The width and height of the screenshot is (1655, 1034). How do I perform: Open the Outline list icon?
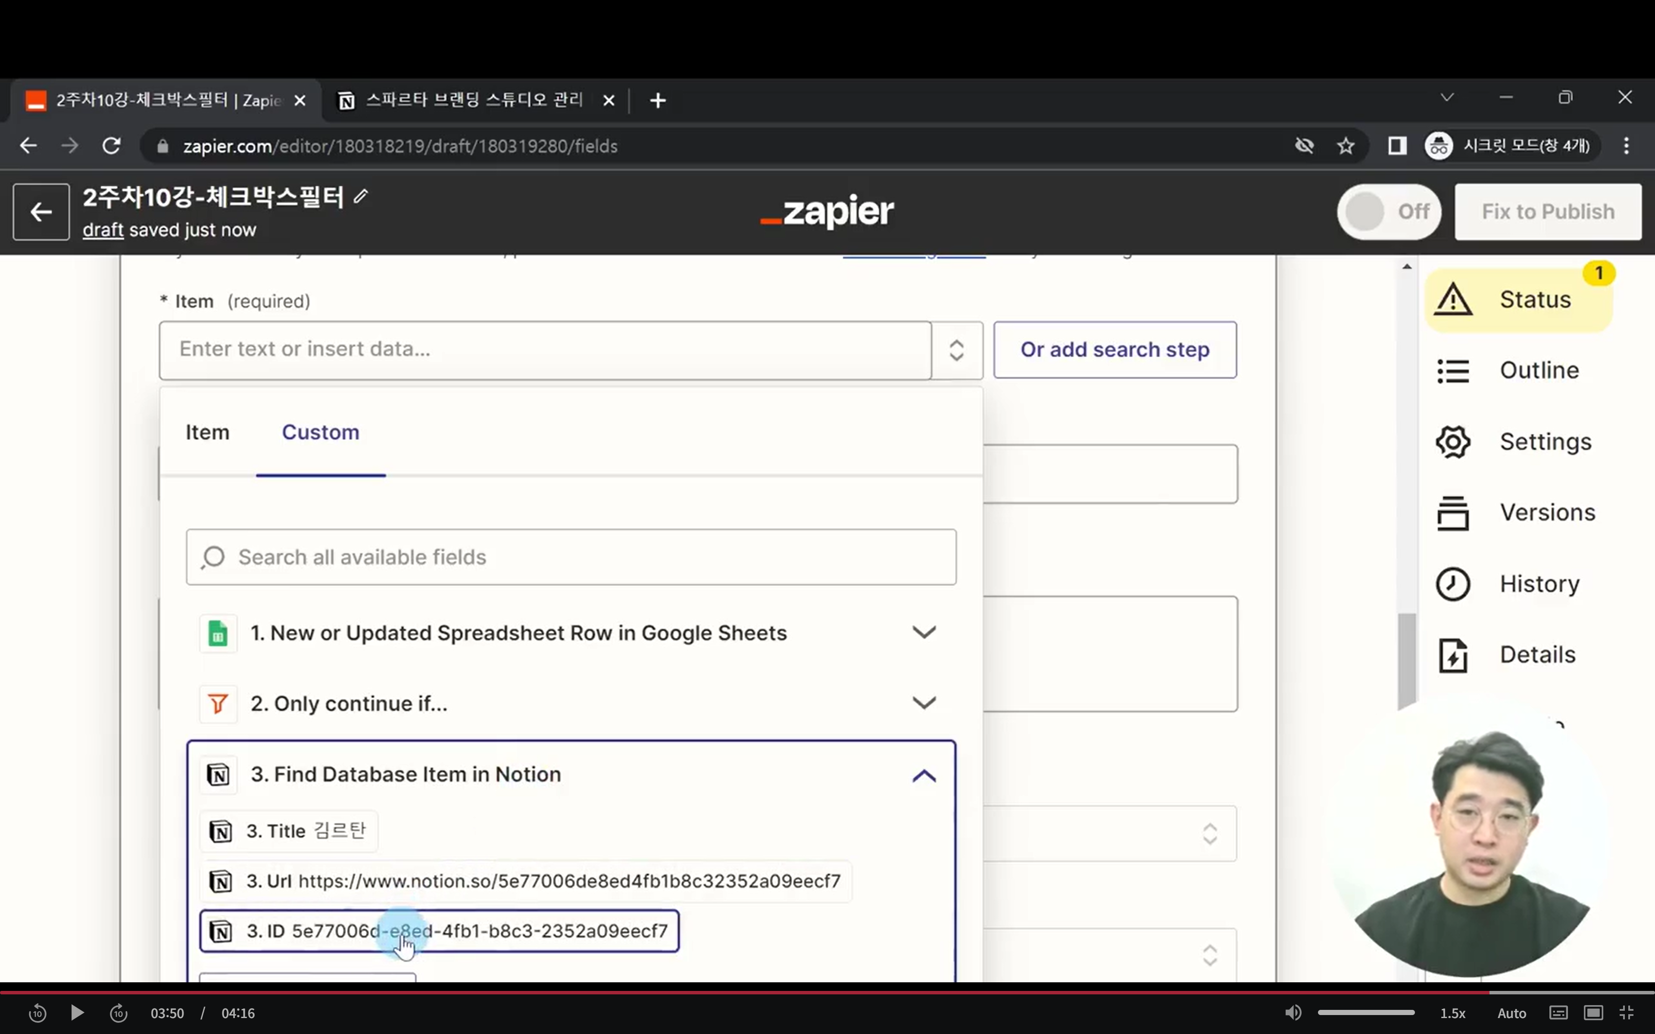click(1452, 371)
